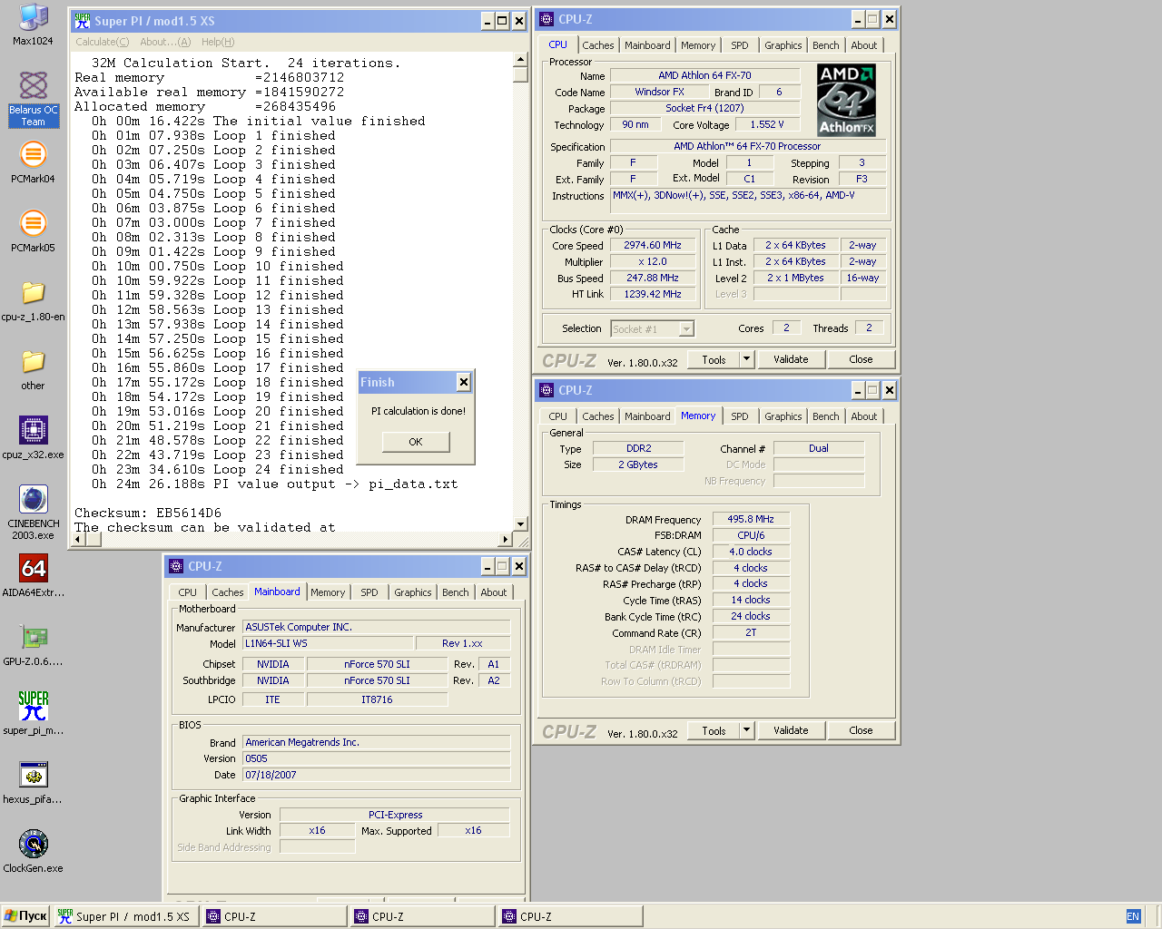Screen dimensions: 1162x929
Task: Click Super PI horizontal scrollbar right arrow
Action: pos(506,539)
